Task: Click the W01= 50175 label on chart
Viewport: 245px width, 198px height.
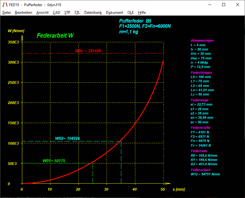Action: pyautogui.click(x=54, y=161)
